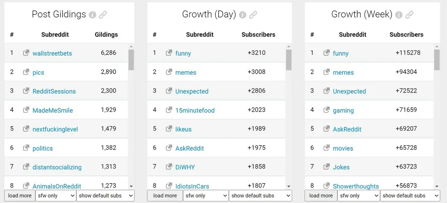This screenshot has height=203, width=447.
Task: Copy the permalink icon for Growth (Day)
Action: (x=253, y=15)
